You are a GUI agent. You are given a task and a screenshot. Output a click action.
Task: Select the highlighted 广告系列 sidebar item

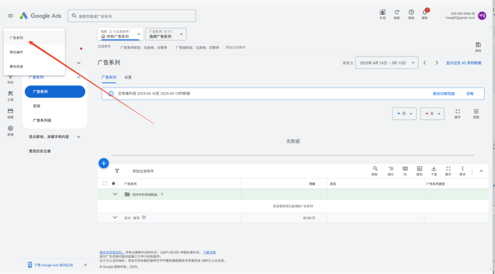click(x=55, y=92)
